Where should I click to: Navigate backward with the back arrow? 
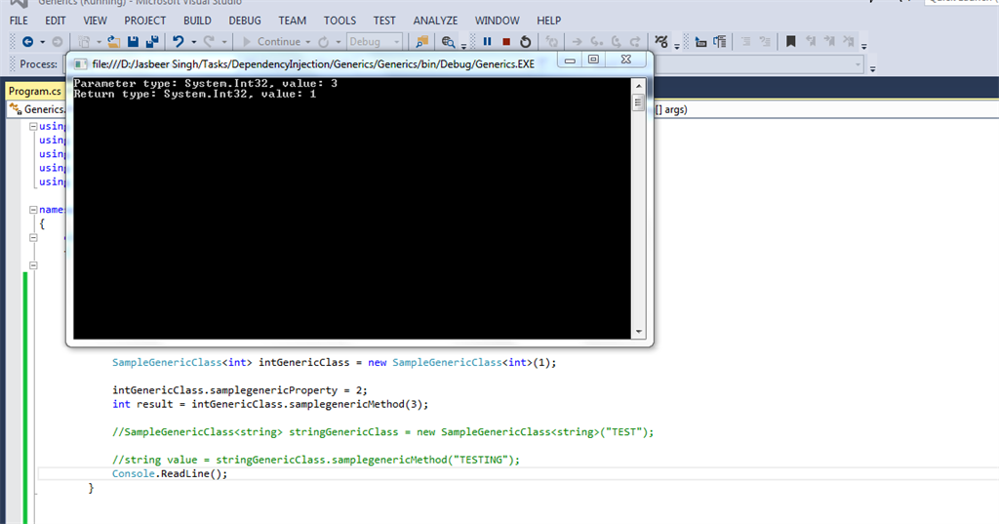27,42
